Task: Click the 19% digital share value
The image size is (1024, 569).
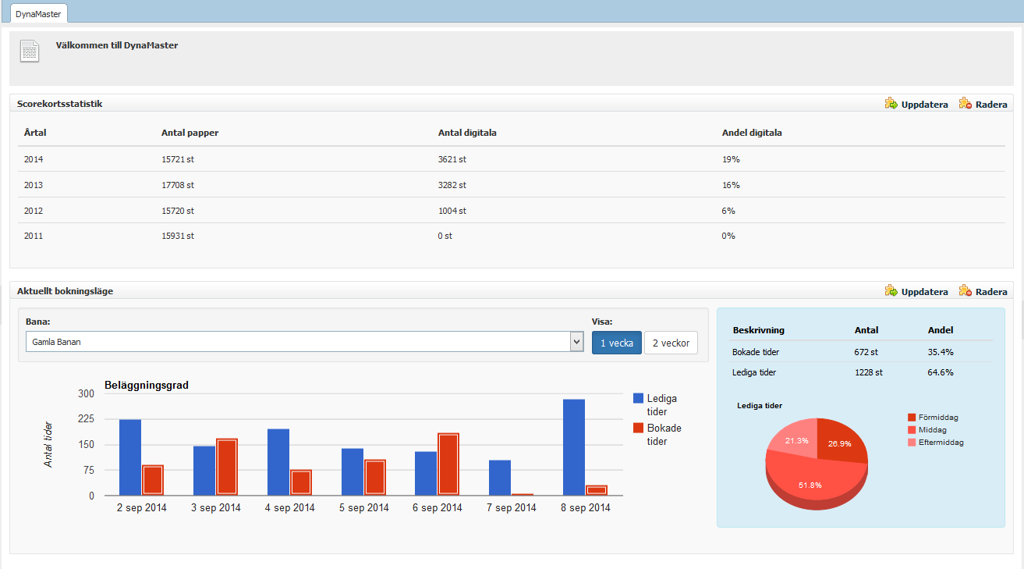Action: click(x=731, y=159)
